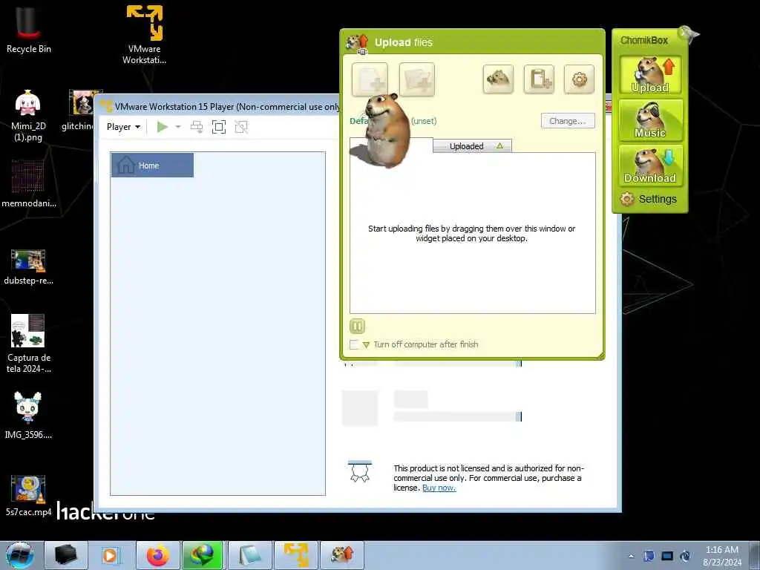Screen dimensions: 760x570
Task: Switch to the Uploaded tab
Action: pyautogui.click(x=471, y=146)
